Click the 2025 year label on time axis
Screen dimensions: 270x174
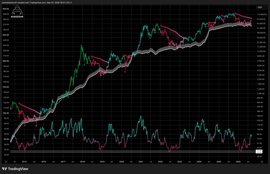tap(219, 162)
